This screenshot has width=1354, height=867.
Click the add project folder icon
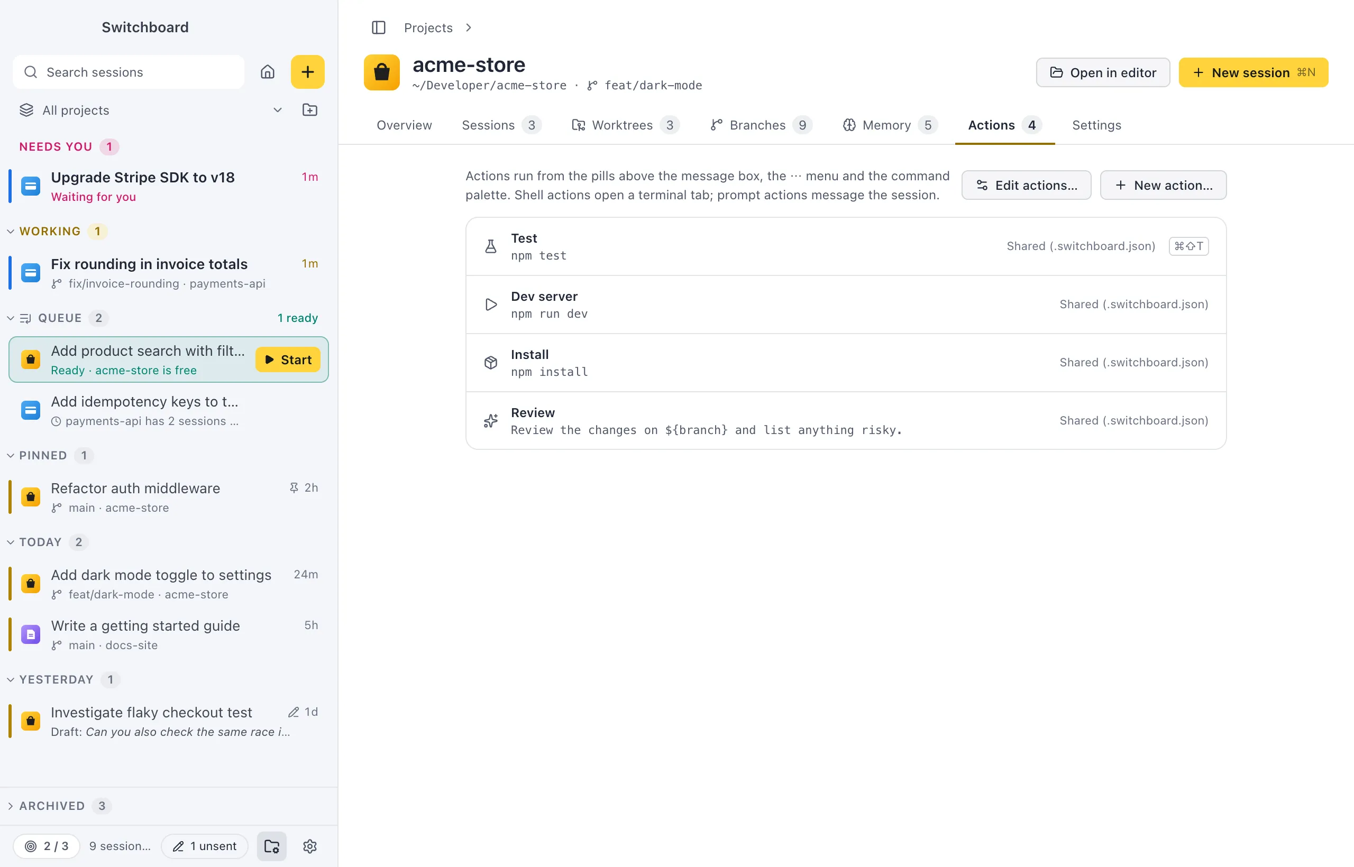[310, 110]
